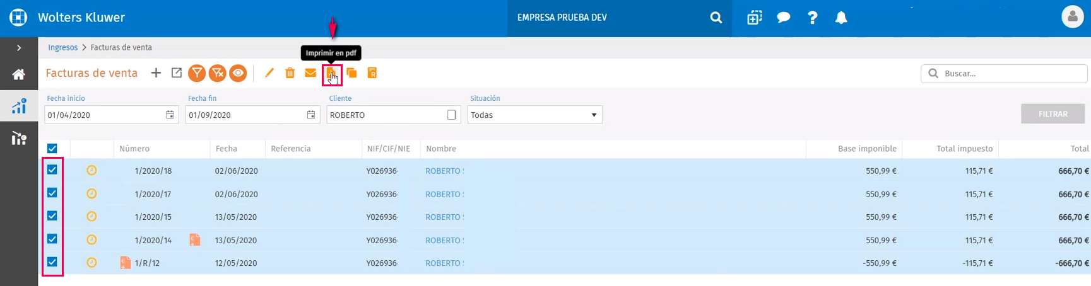Open the Cliente lookup icon

452,115
